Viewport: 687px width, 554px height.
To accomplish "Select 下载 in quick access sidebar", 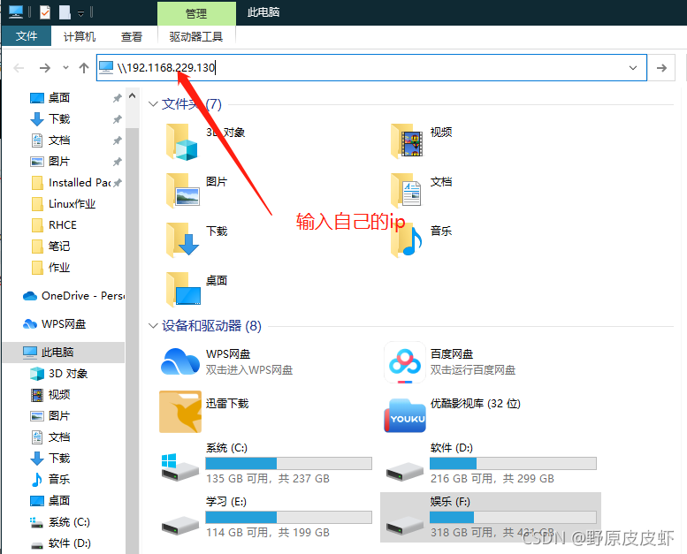I will click(x=59, y=119).
